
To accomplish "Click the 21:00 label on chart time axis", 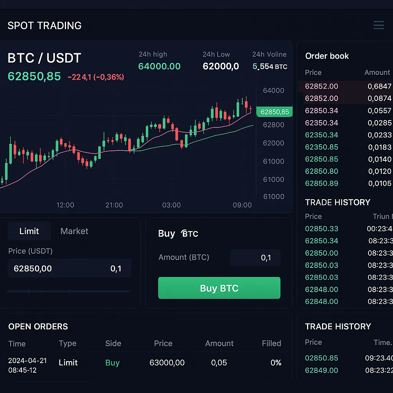I will tap(114, 205).
